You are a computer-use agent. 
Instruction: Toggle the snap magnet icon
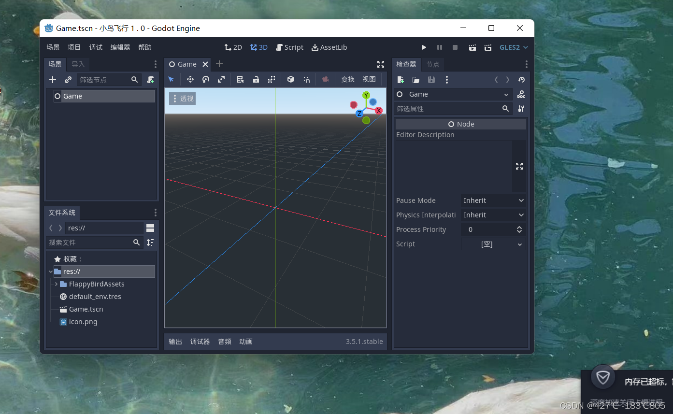click(x=306, y=79)
